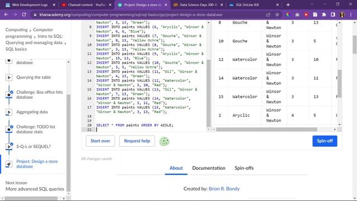
Task: Click the blue Spin-off button
Action: [x=325, y=141]
